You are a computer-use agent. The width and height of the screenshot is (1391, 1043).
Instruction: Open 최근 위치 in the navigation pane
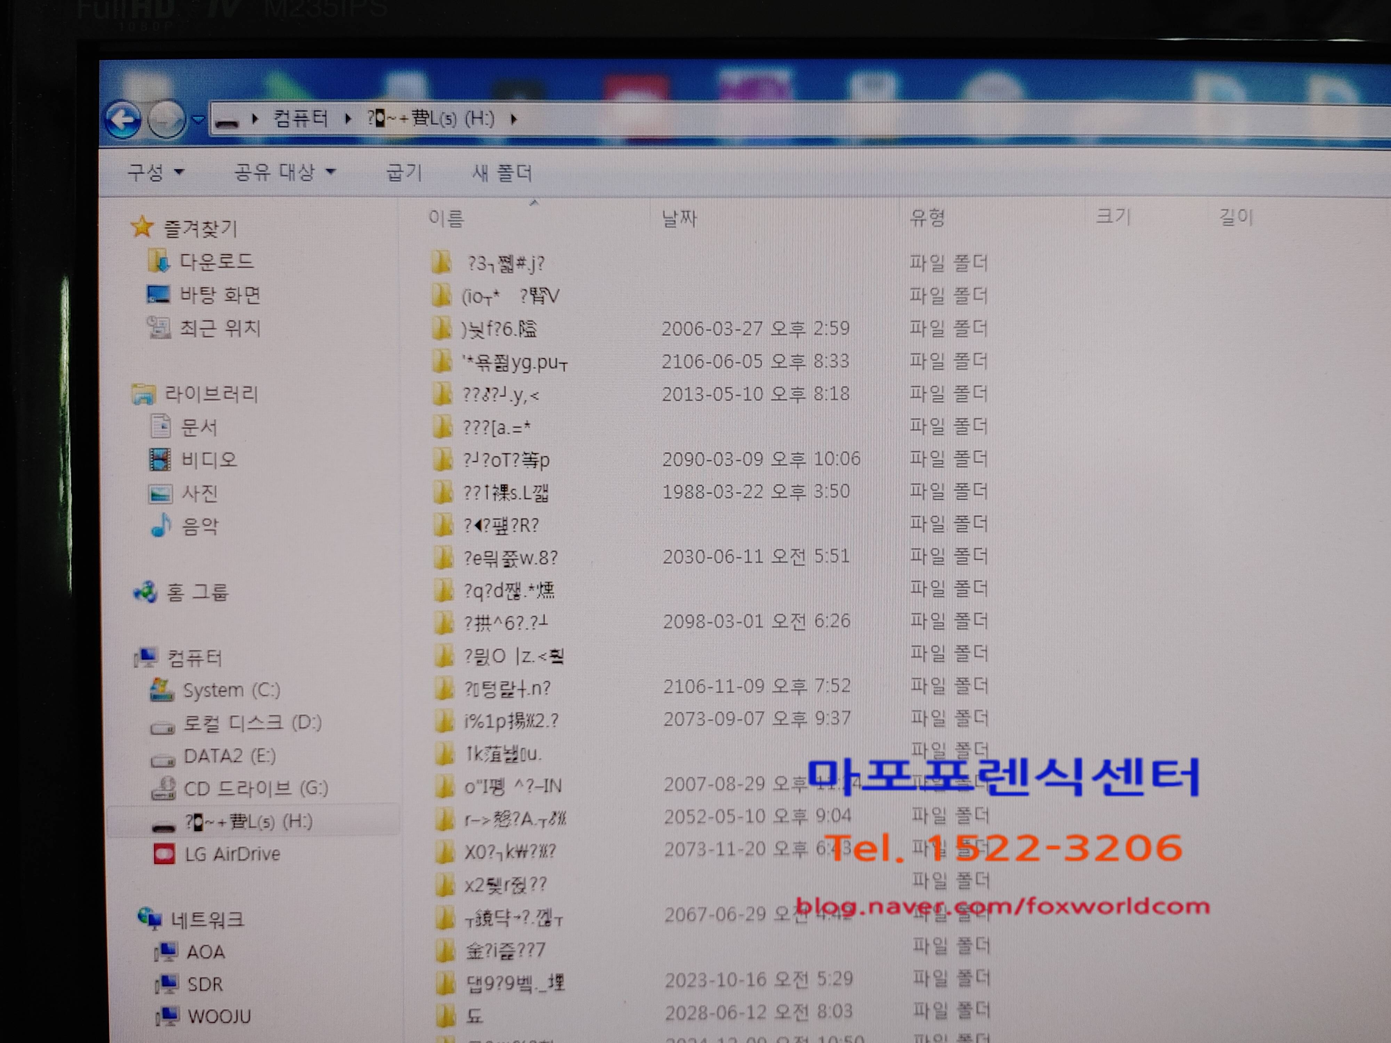220,328
